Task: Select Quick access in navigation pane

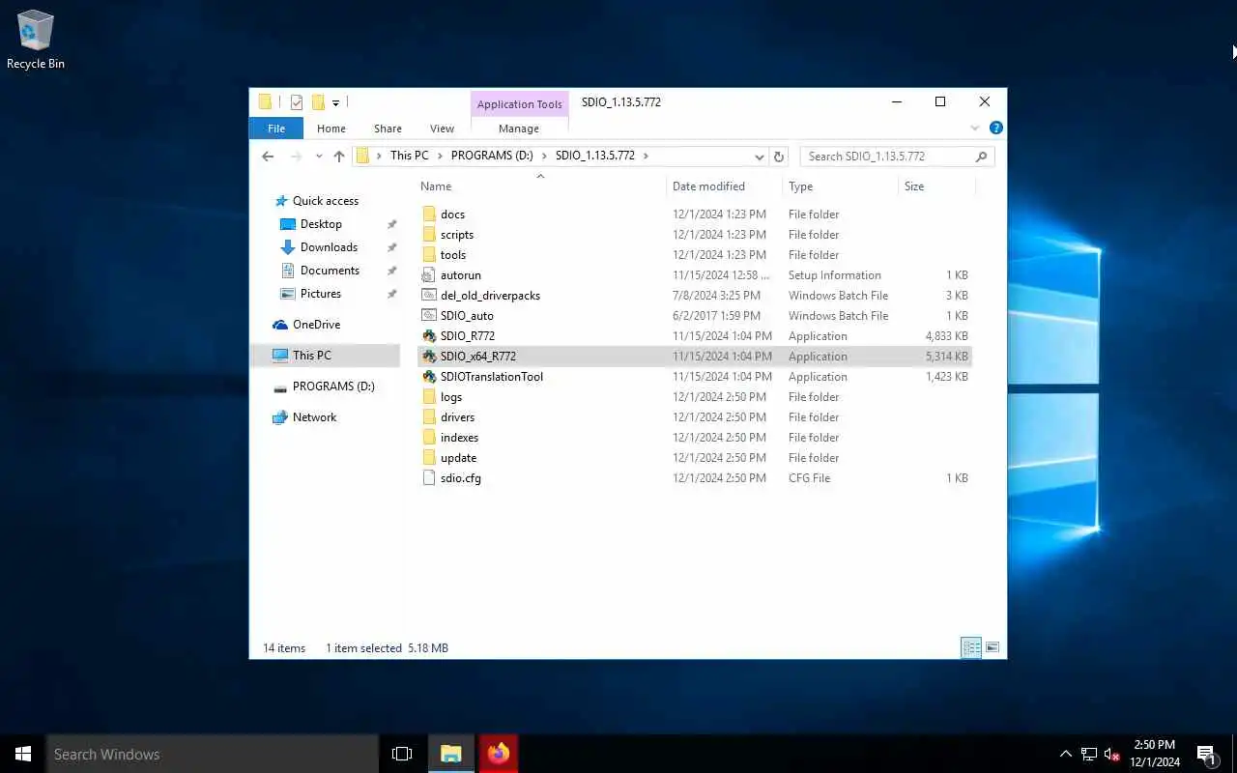Action: [x=325, y=201]
